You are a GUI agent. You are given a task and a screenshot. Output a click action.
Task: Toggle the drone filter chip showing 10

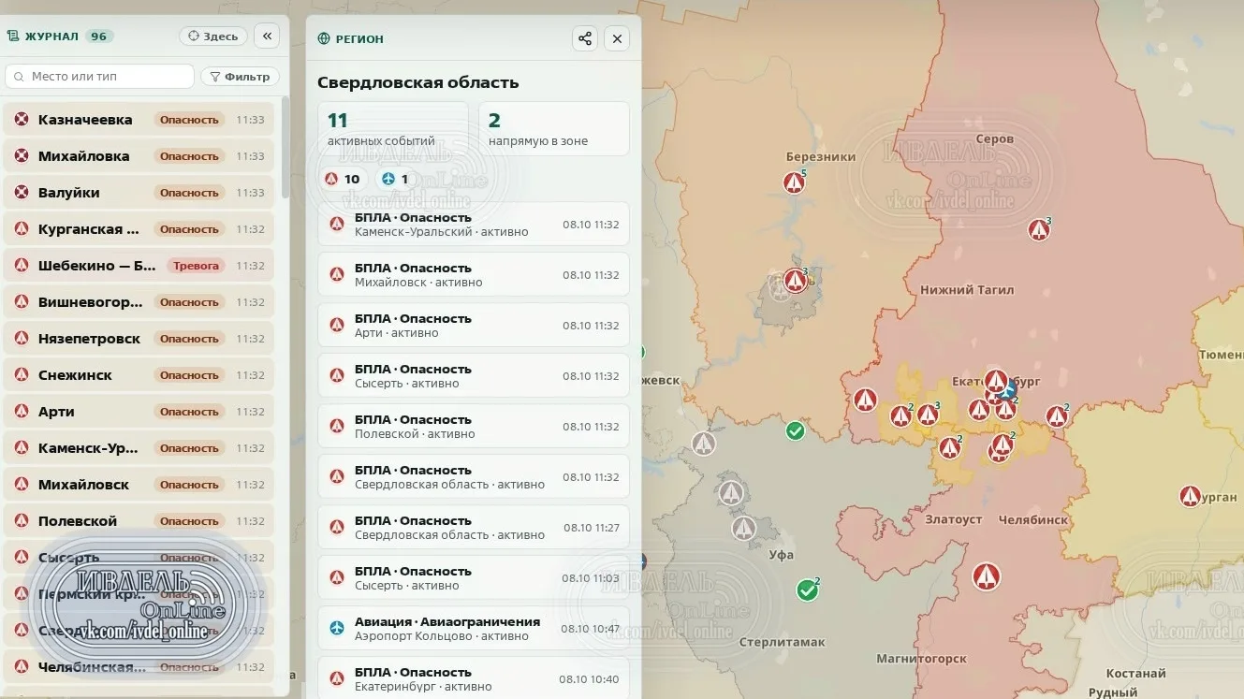point(342,179)
